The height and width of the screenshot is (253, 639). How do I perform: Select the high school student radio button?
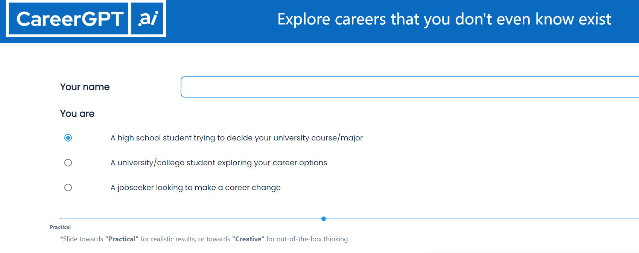(x=68, y=138)
